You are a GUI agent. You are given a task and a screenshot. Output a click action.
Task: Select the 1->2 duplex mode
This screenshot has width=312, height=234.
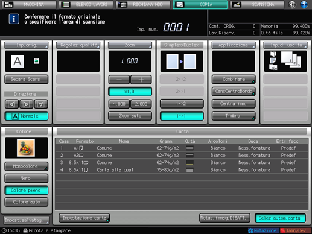pos(182,104)
